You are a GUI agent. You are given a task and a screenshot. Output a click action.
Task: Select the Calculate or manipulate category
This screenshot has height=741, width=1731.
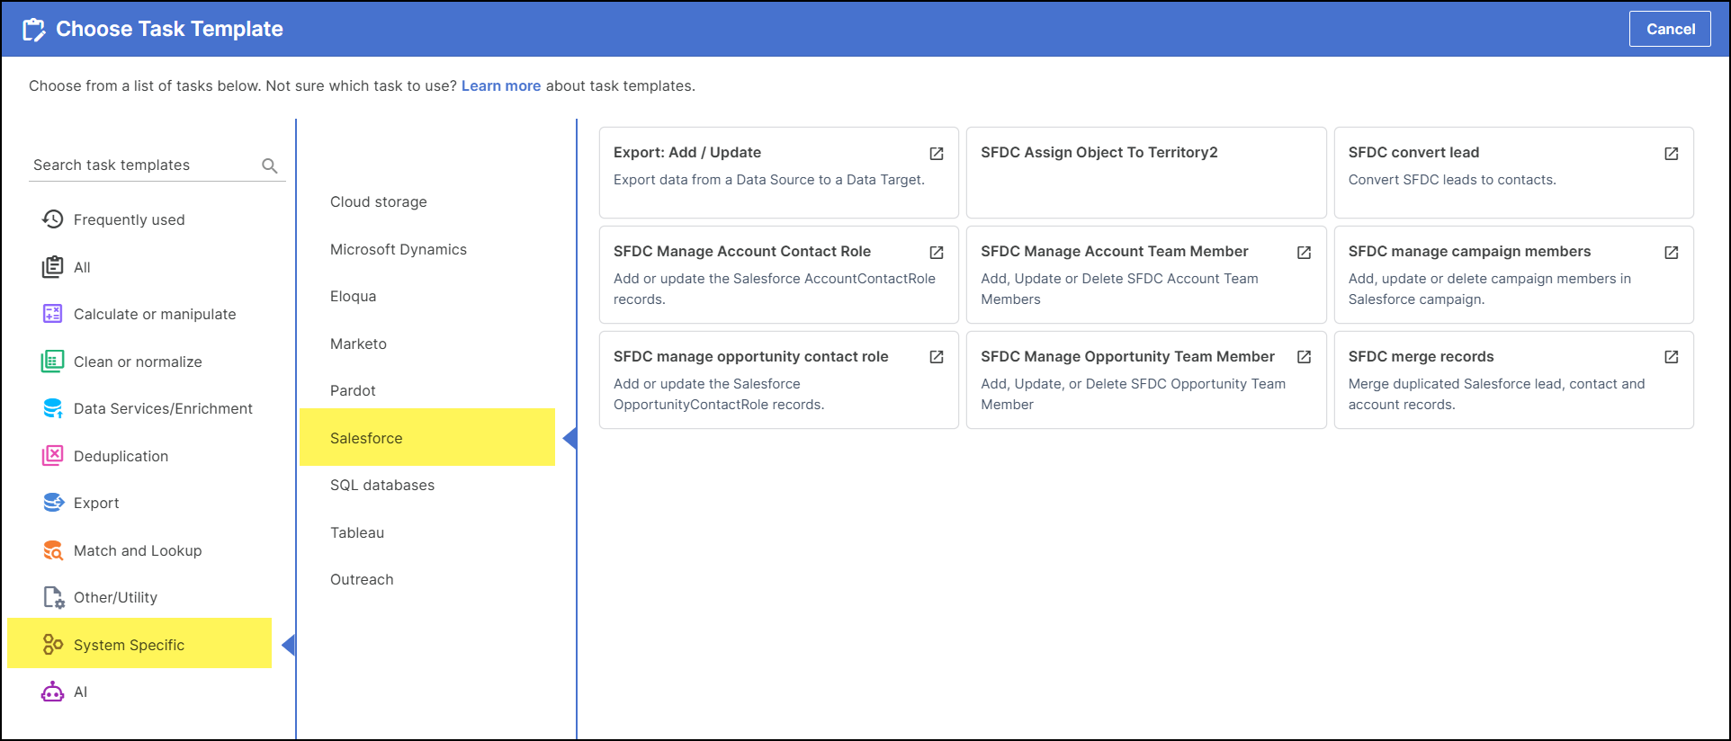(x=155, y=314)
